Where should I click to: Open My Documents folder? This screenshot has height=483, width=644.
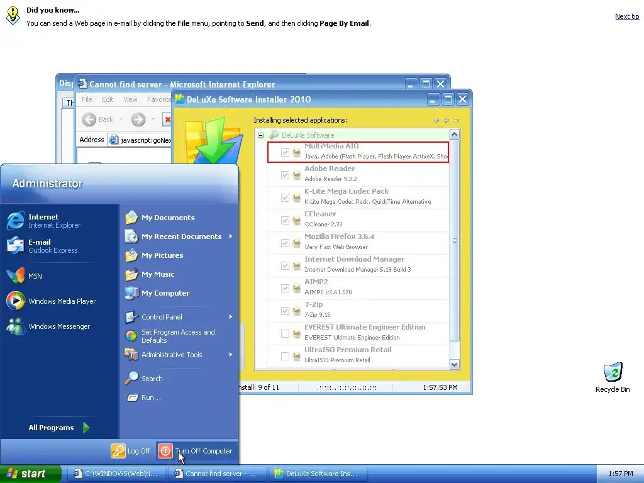[x=160, y=217]
